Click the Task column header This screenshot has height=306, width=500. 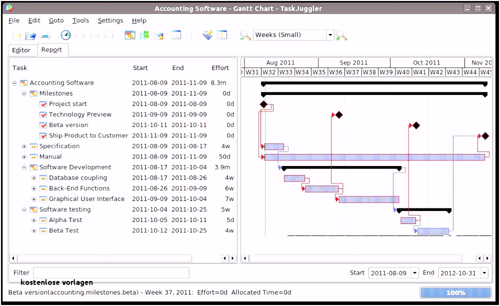click(x=20, y=68)
